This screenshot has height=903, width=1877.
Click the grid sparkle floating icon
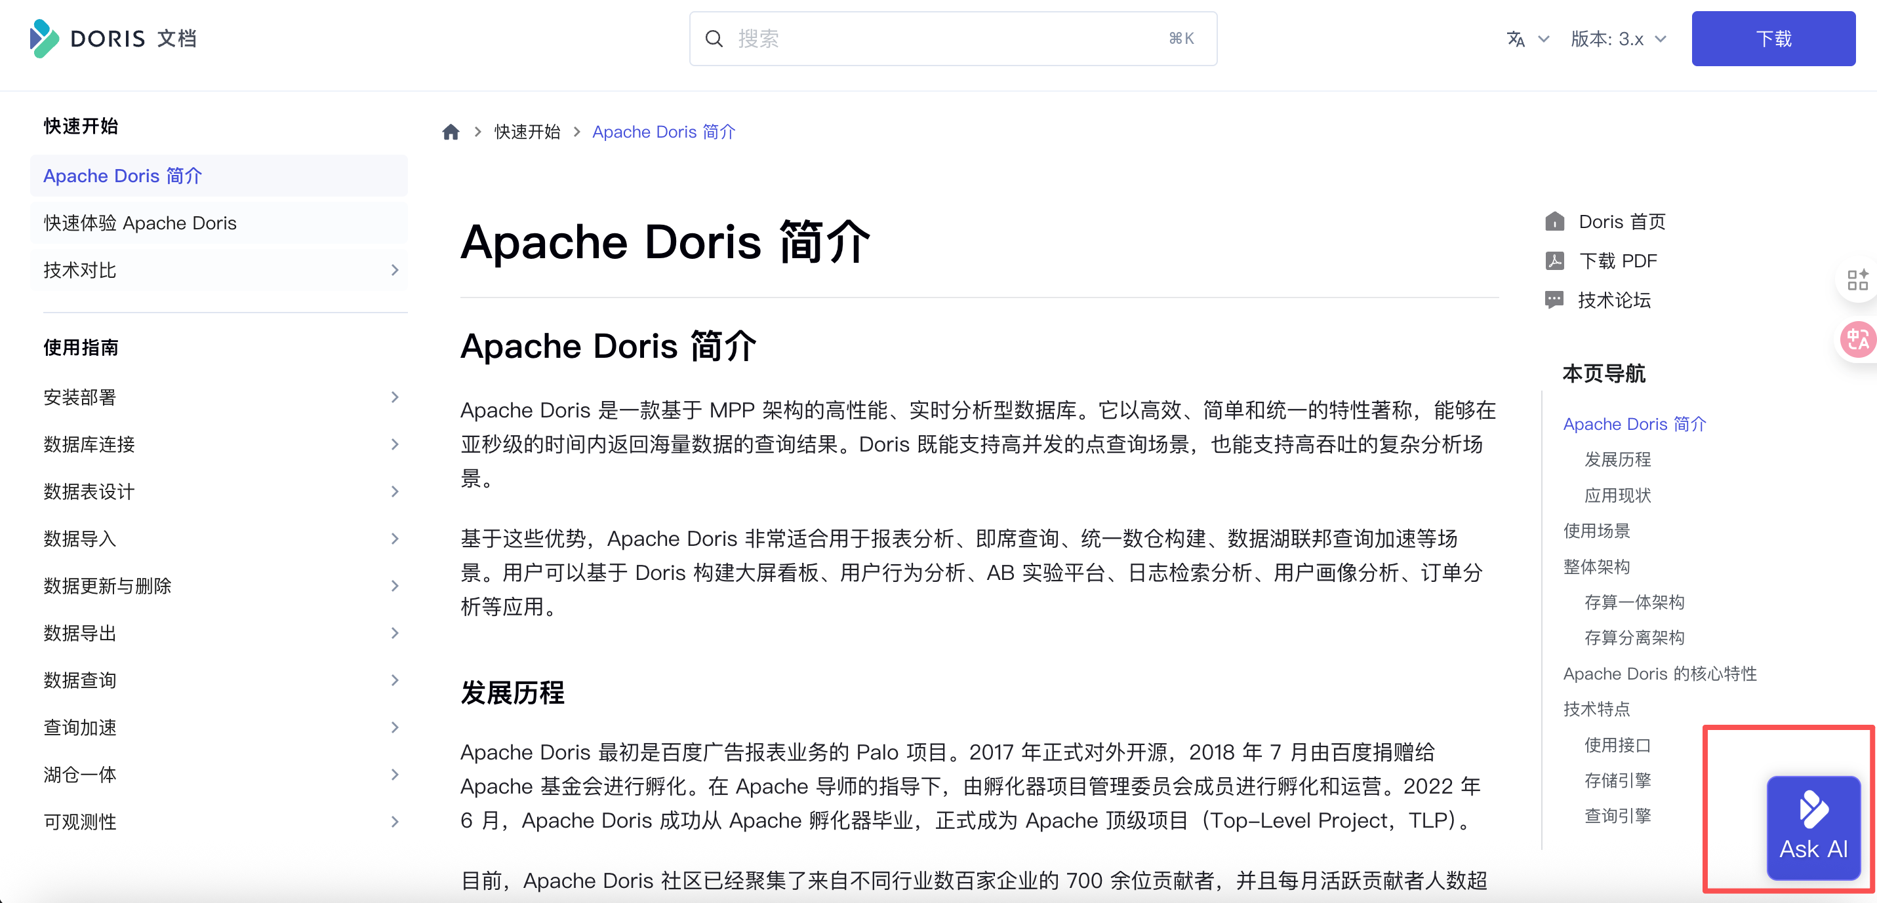pyautogui.click(x=1857, y=280)
